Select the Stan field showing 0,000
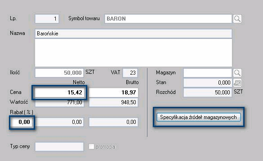The height and width of the screenshot is (161, 263). pos(208,83)
